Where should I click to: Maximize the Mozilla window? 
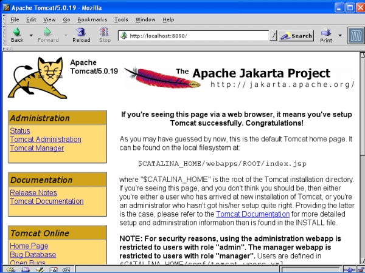click(350, 8)
